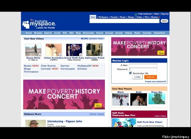Play the Grand Theft Auto video button
191x139 pixels.
[x=81, y=55]
